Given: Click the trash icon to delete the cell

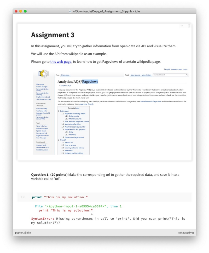Looking at the screenshot, I should coord(189,26).
